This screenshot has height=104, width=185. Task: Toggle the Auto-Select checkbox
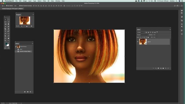(7, 6)
